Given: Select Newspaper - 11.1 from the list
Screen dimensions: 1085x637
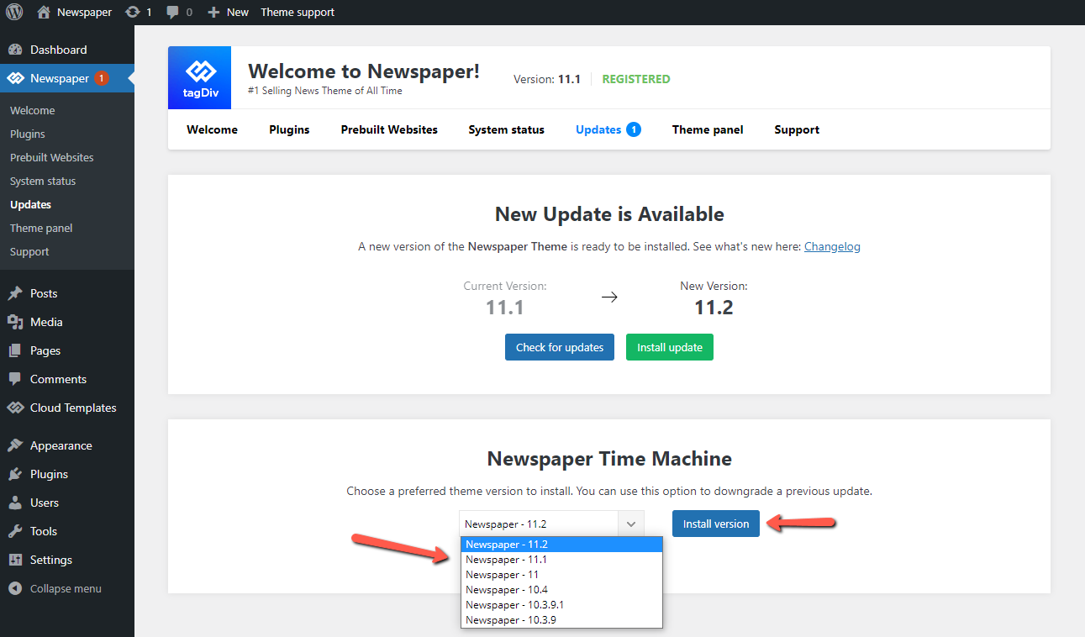Looking at the screenshot, I should tap(561, 560).
